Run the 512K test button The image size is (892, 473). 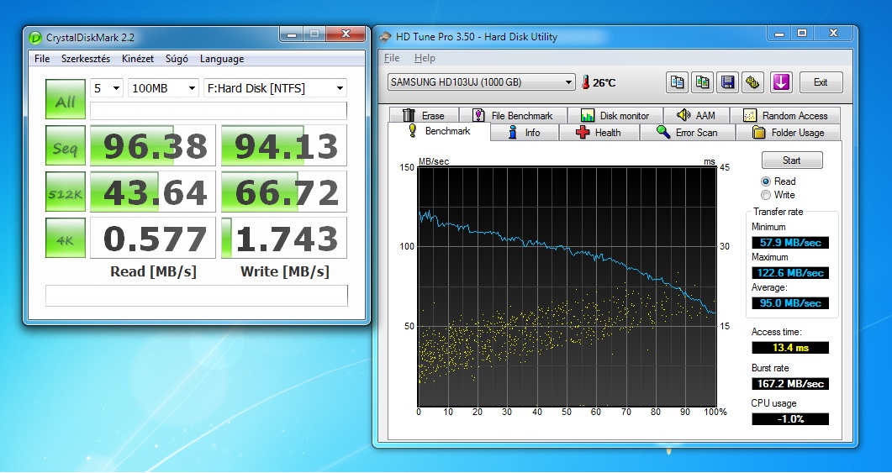point(66,192)
